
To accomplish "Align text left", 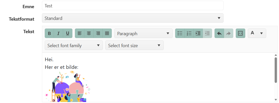I will 80,33.
